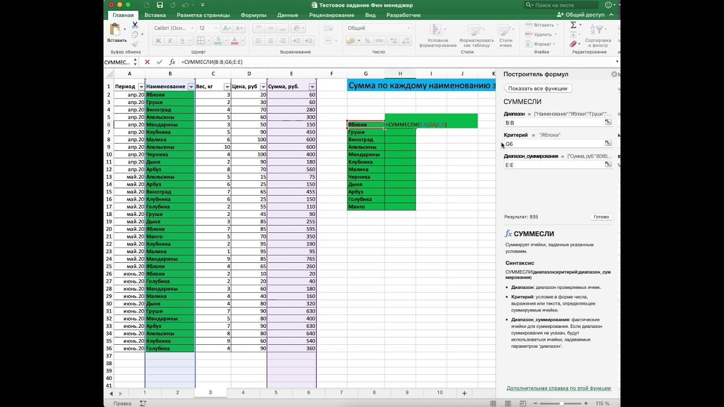The image size is (724, 407).
Task: Click the fx Insert Function icon
Action: click(x=173, y=62)
